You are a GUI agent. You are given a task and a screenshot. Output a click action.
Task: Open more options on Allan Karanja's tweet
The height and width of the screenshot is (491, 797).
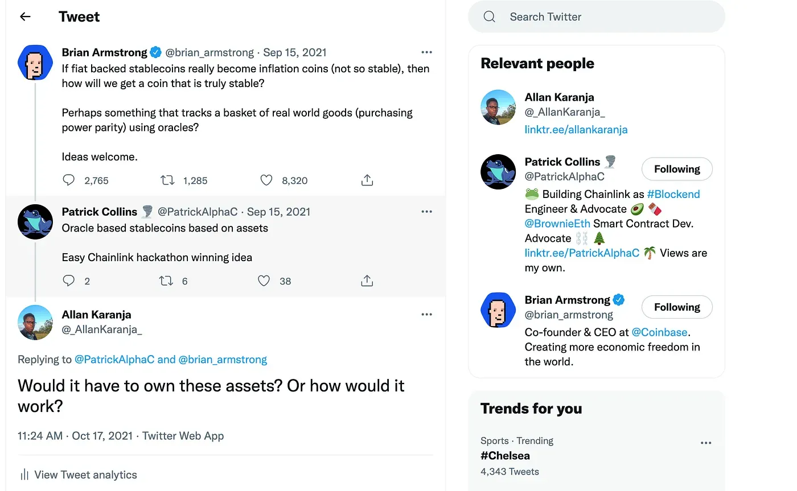pos(427,315)
